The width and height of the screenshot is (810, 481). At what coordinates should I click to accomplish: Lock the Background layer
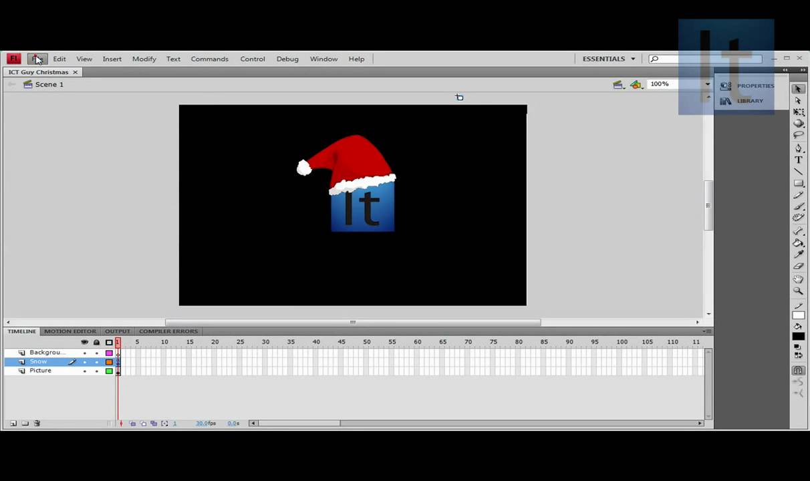pyautogui.click(x=96, y=353)
